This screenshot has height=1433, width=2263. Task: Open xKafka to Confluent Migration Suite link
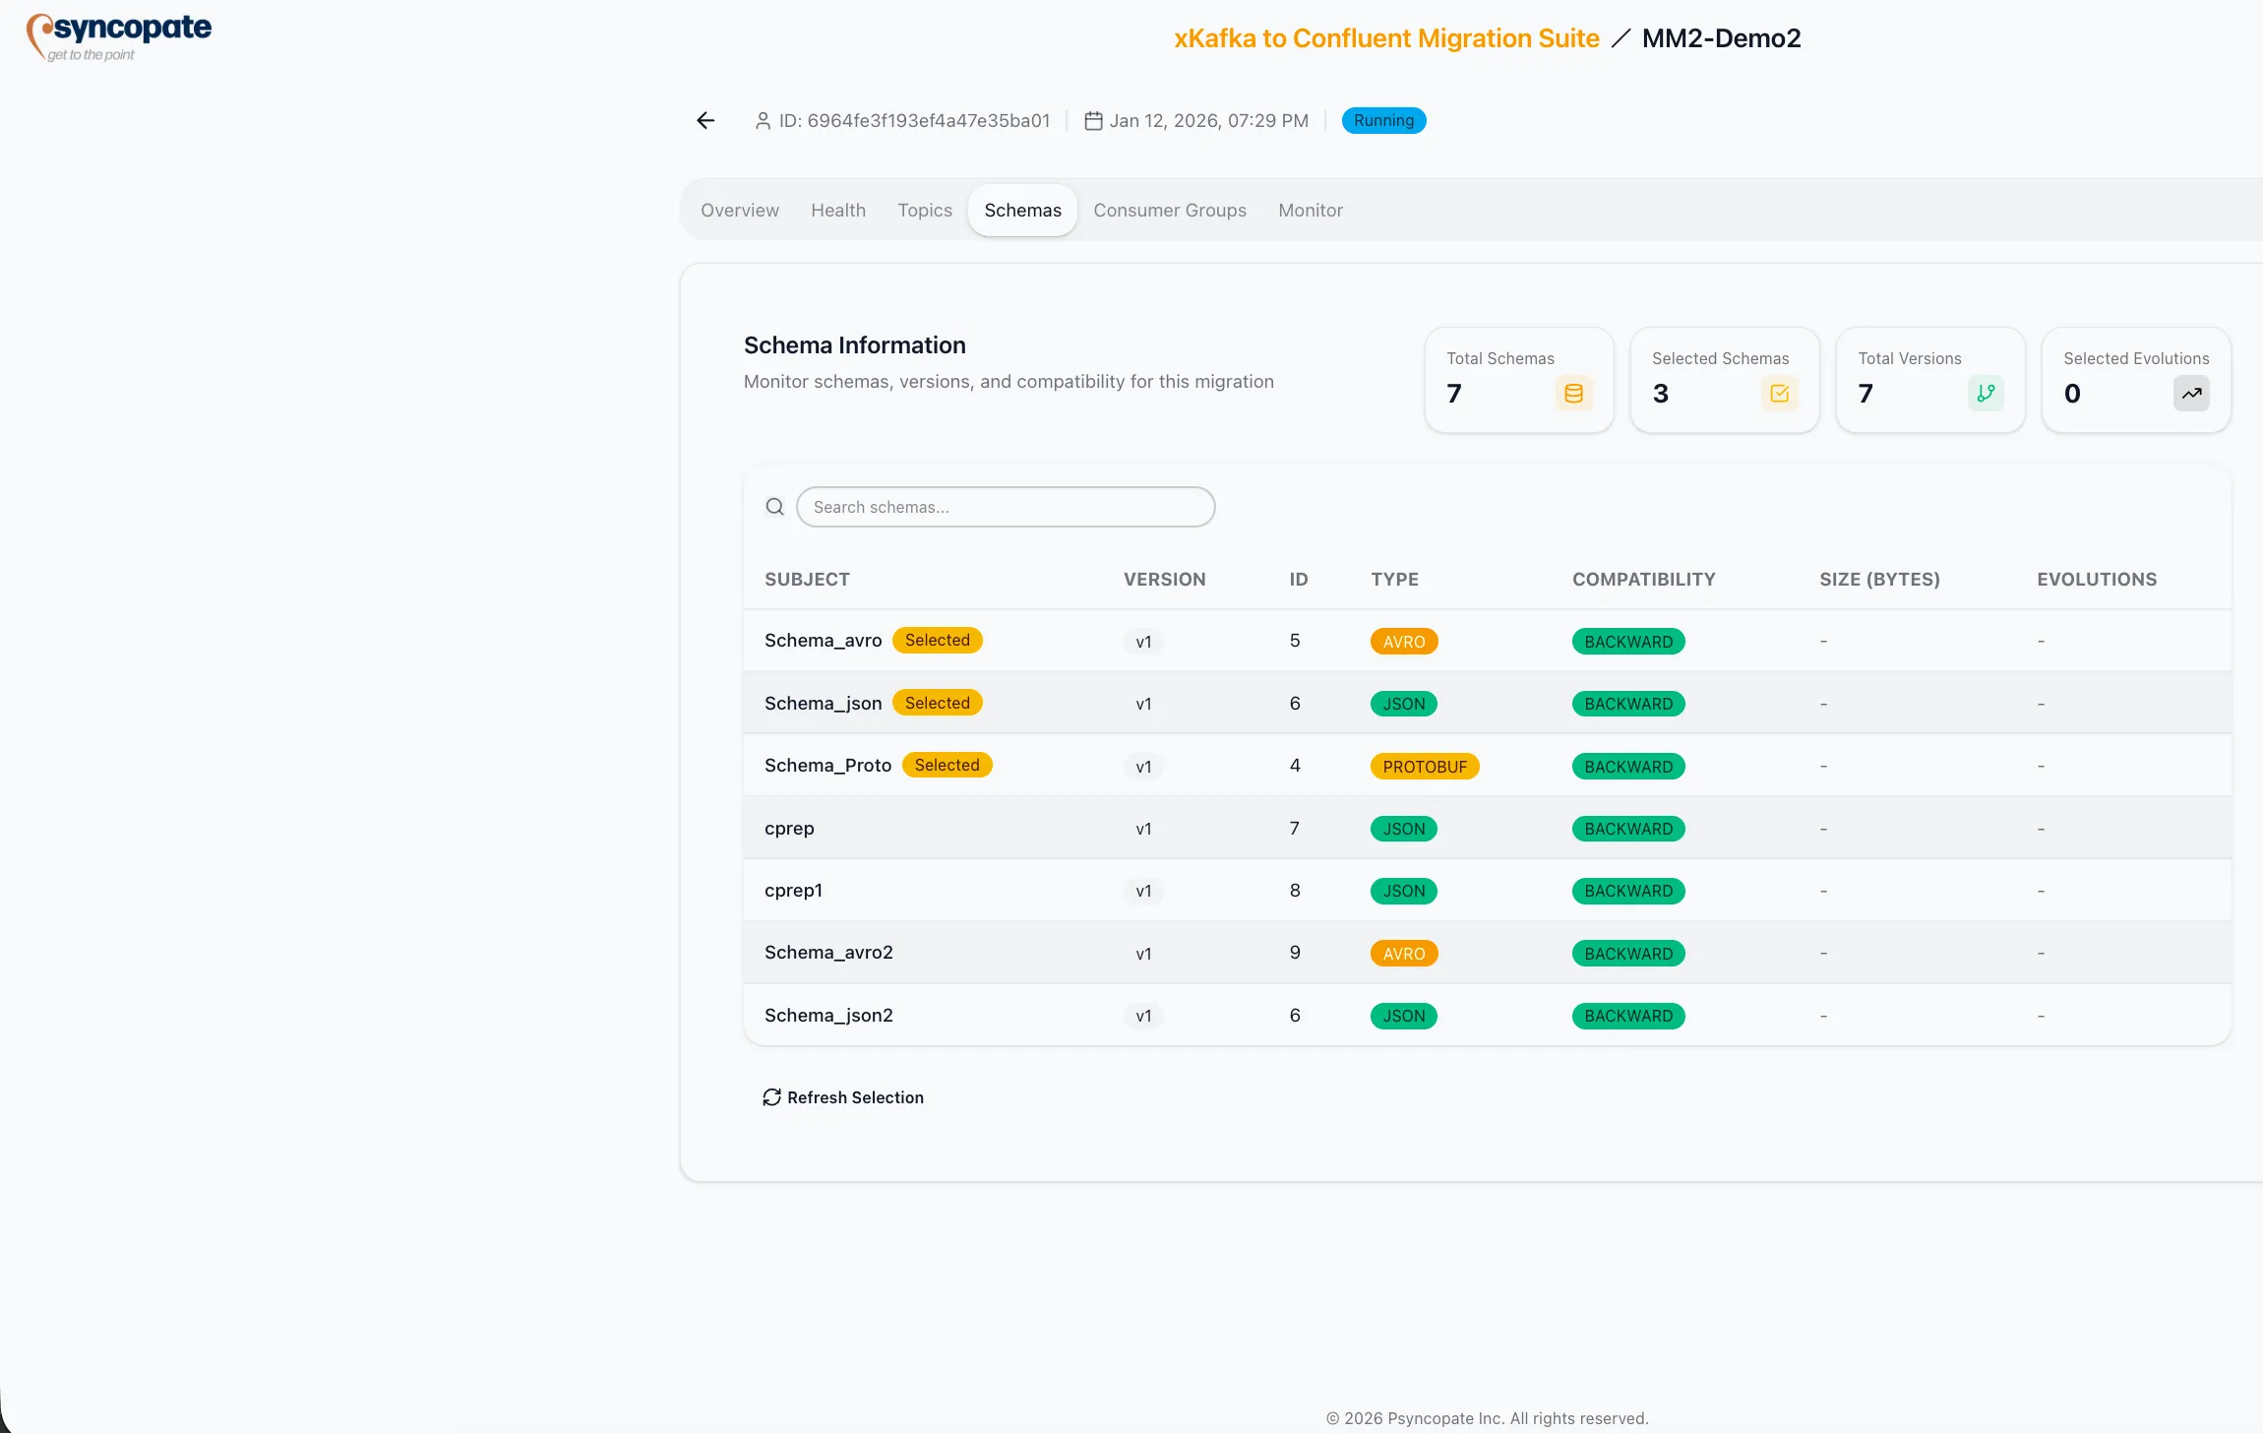[1385, 37]
